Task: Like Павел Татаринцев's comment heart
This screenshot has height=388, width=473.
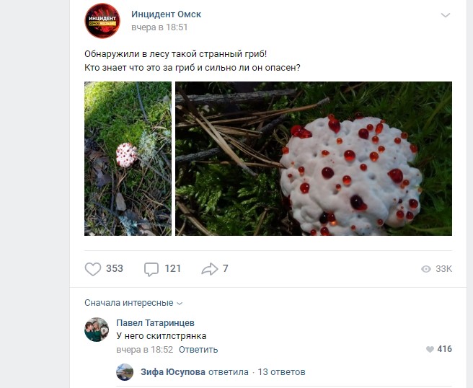Action: 430,349
